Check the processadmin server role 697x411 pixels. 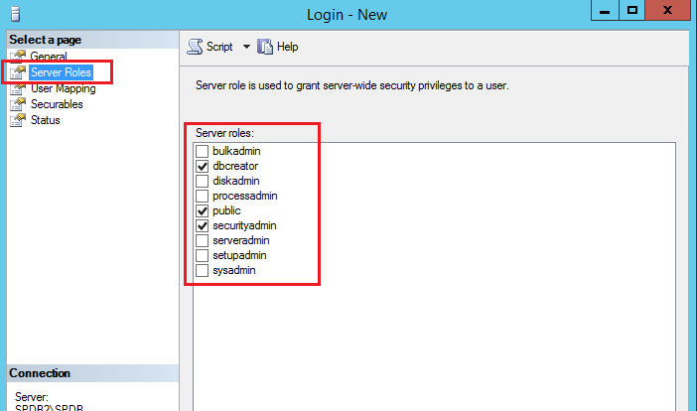click(x=203, y=196)
